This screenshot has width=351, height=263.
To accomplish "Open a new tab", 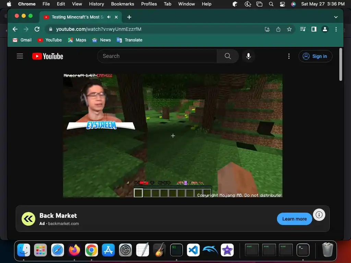I will click(x=129, y=17).
